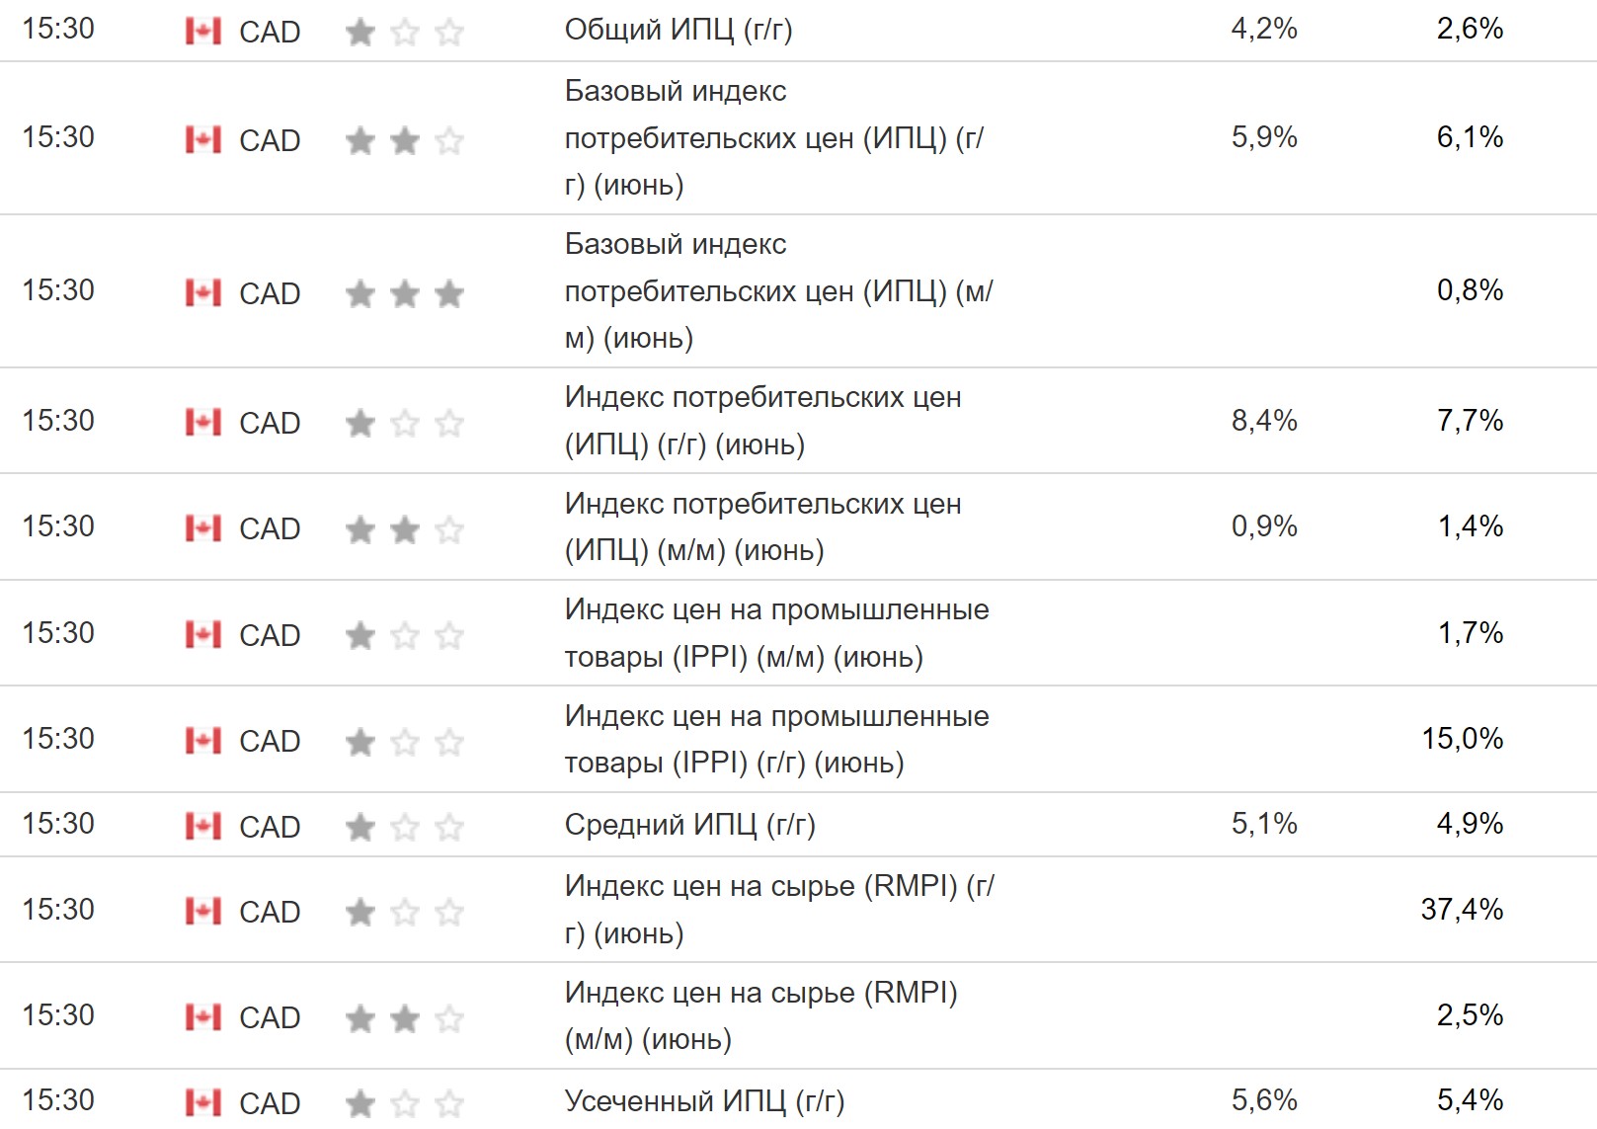Click the CAD currency label in Общий ИПЦ row
1597x1129 pixels.
point(270,32)
